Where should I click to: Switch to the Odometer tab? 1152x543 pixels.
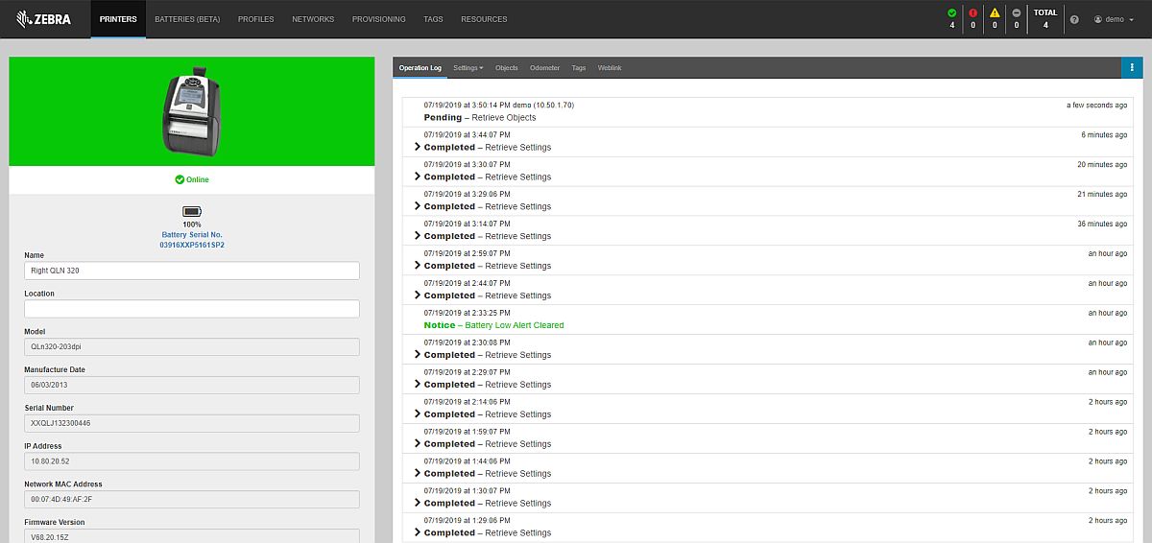(544, 68)
